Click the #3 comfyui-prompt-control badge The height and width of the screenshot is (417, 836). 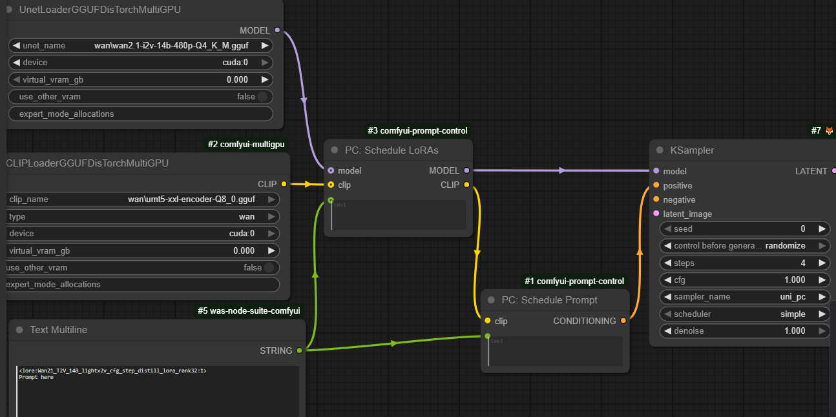click(x=417, y=131)
